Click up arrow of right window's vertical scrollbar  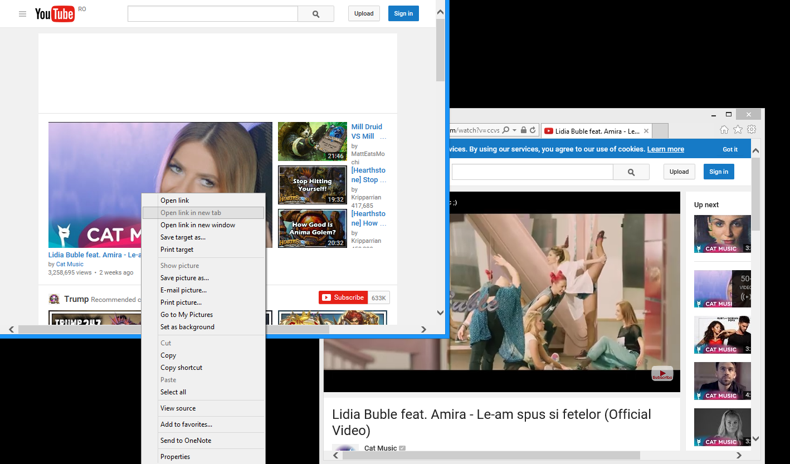[755, 151]
